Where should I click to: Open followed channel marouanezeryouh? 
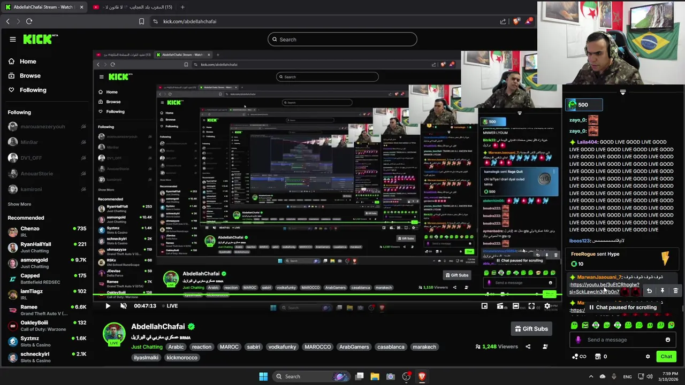coord(47,127)
